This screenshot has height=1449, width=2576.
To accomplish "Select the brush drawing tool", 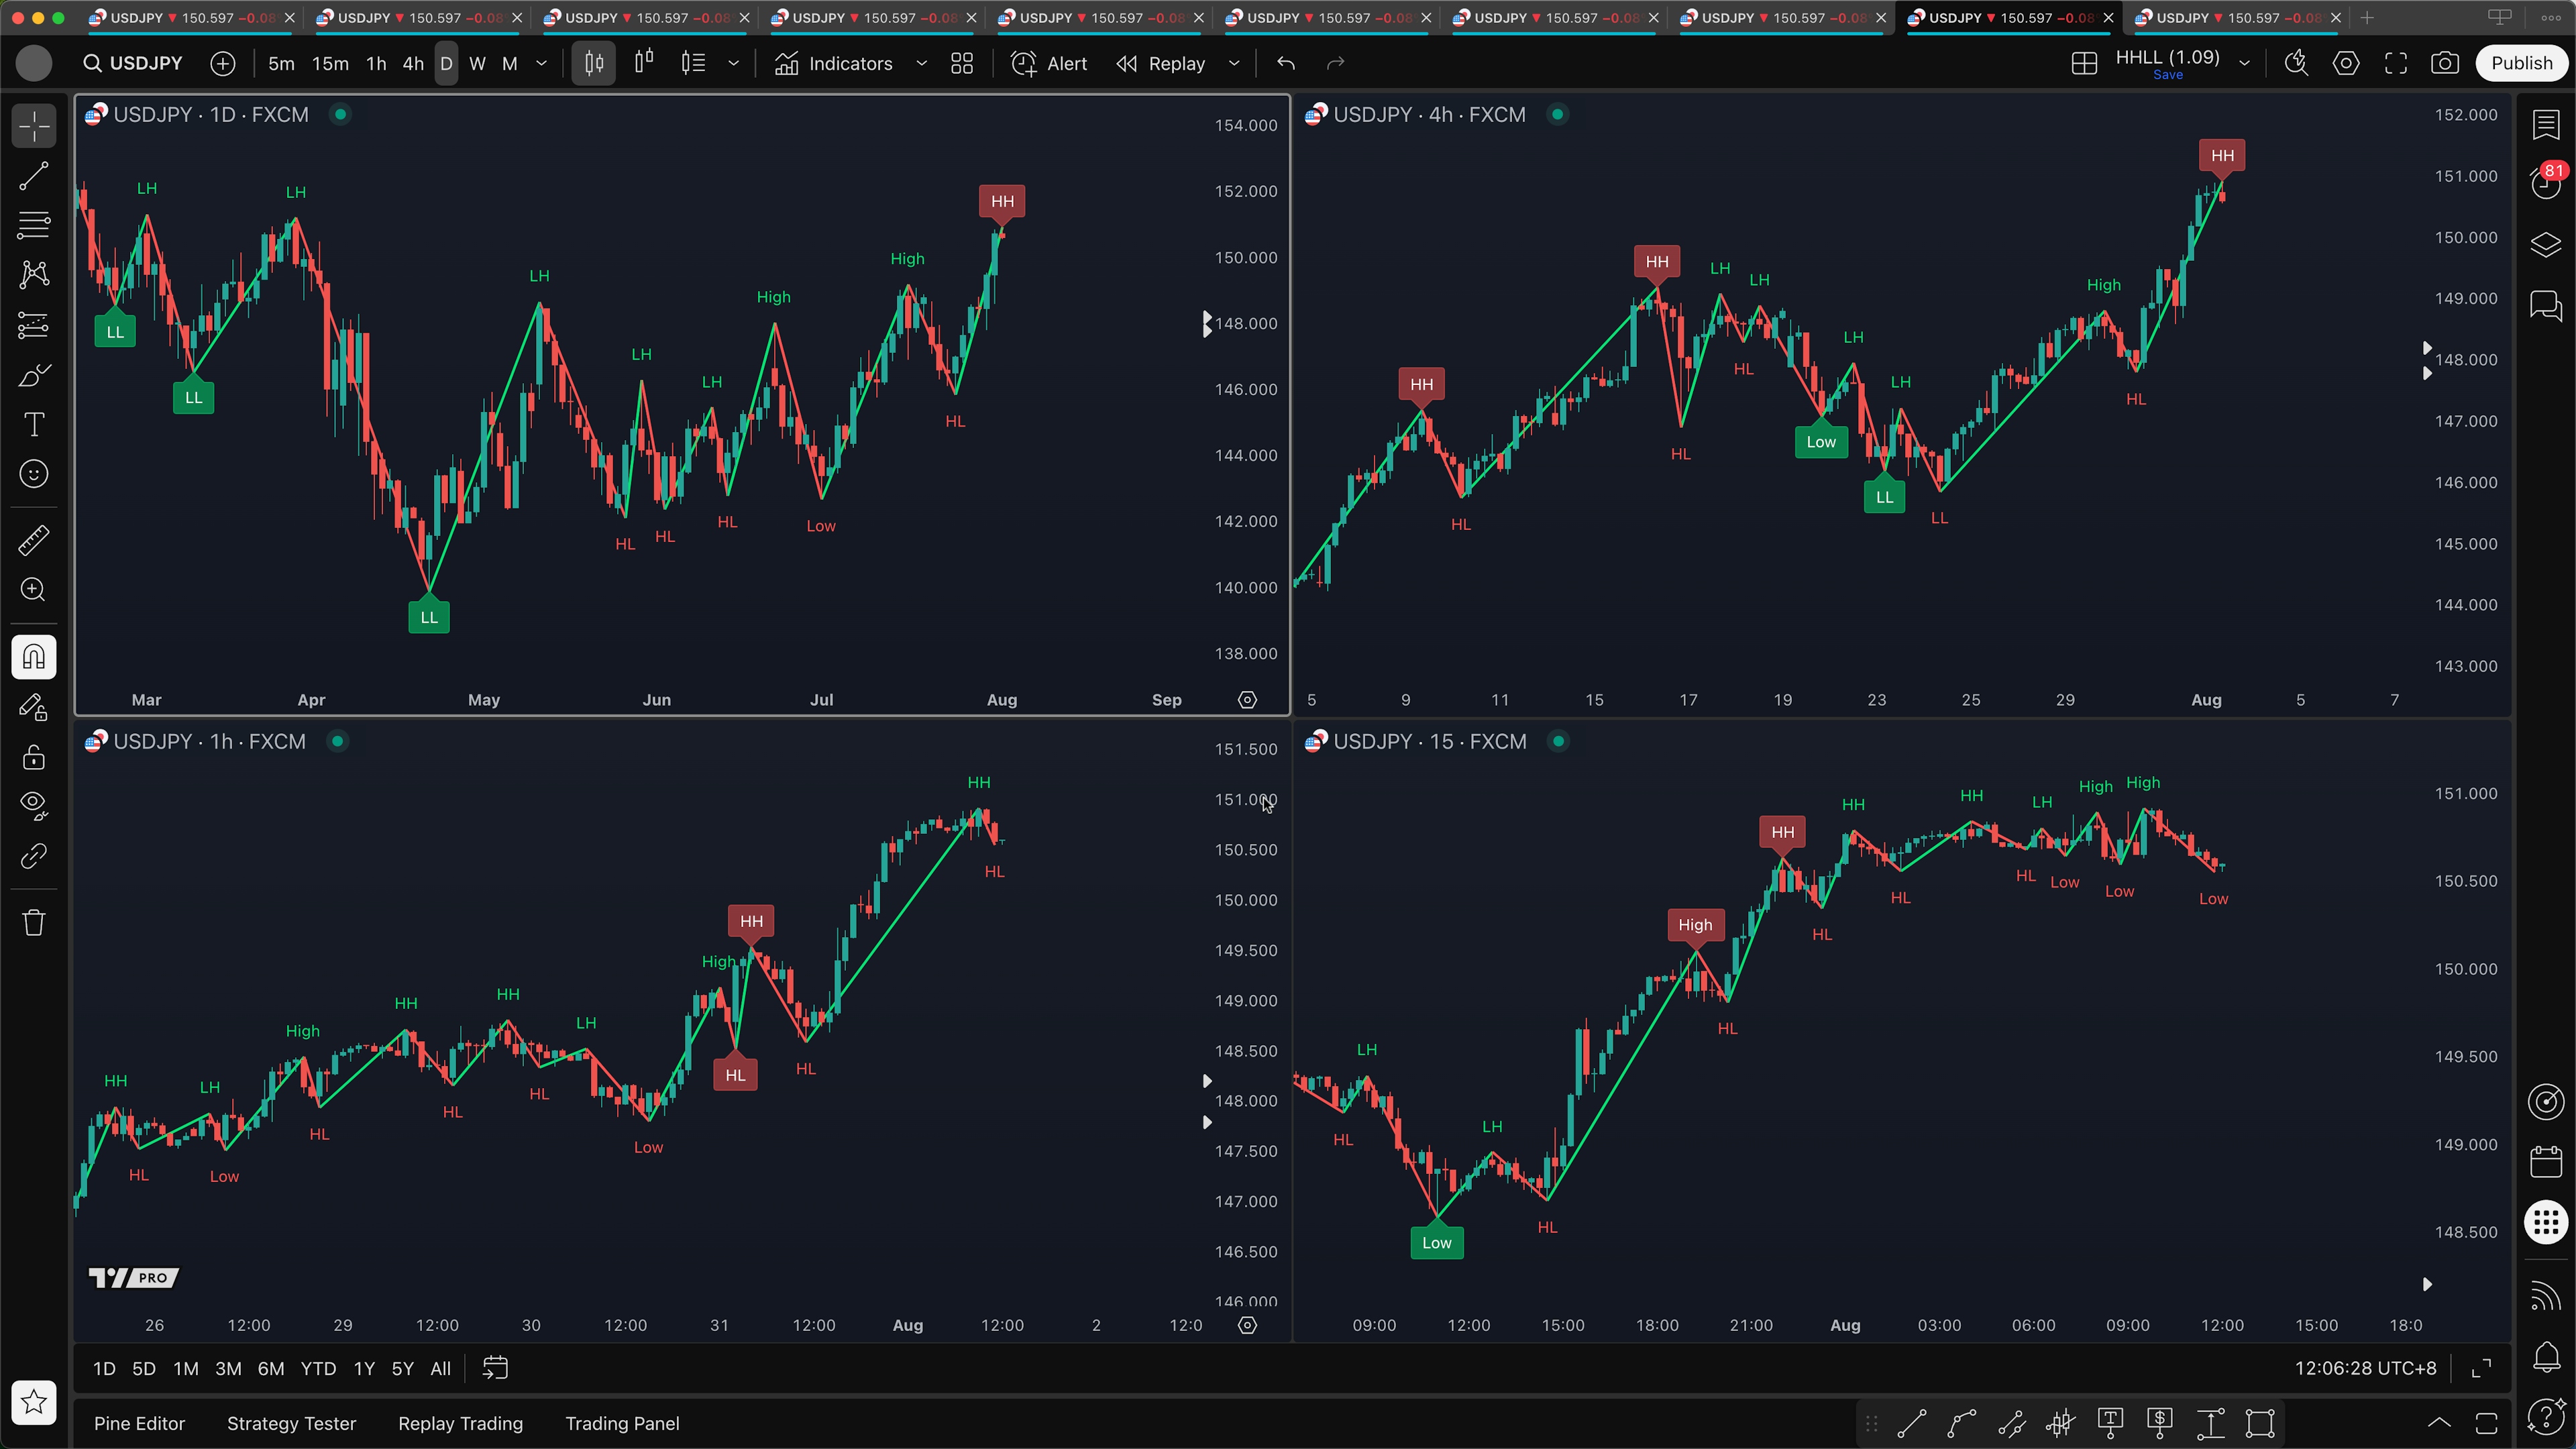I will 34,375.
